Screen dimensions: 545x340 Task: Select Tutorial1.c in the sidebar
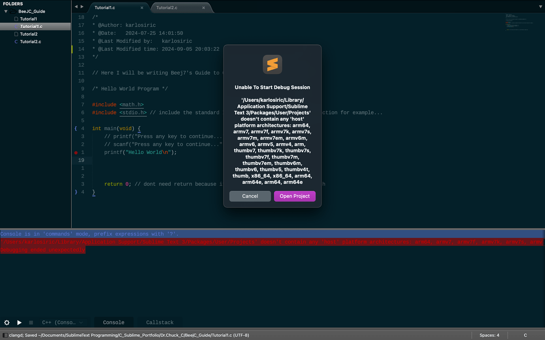click(x=31, y=26)
